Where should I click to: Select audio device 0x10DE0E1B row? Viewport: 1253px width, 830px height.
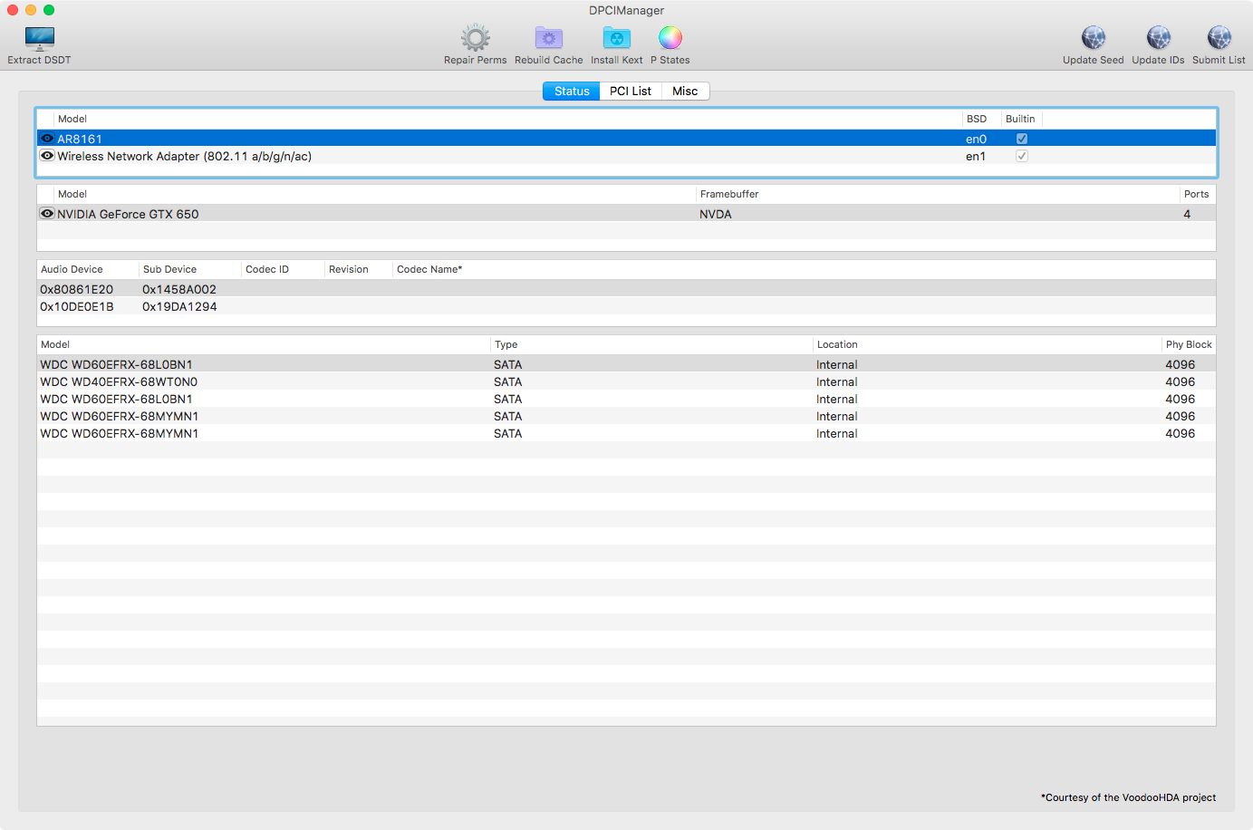coord(77,306)
